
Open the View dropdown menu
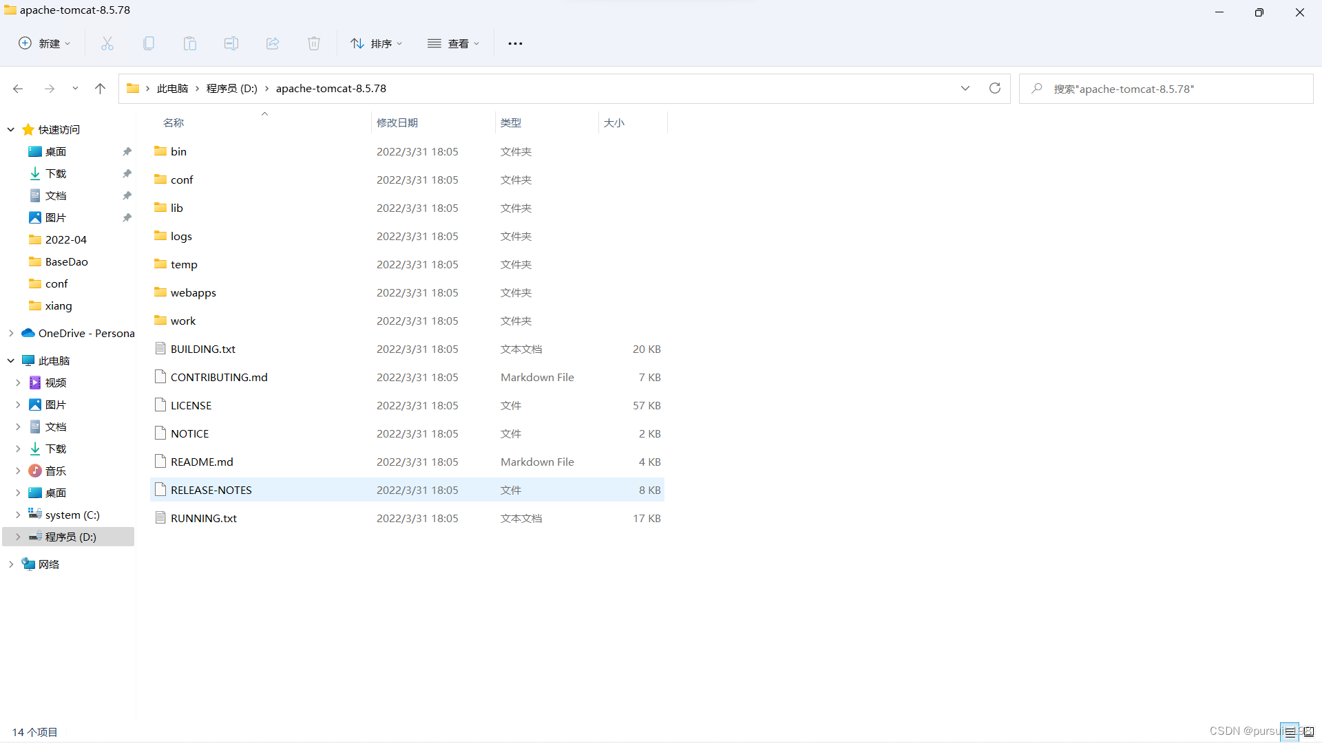point(453,43)
